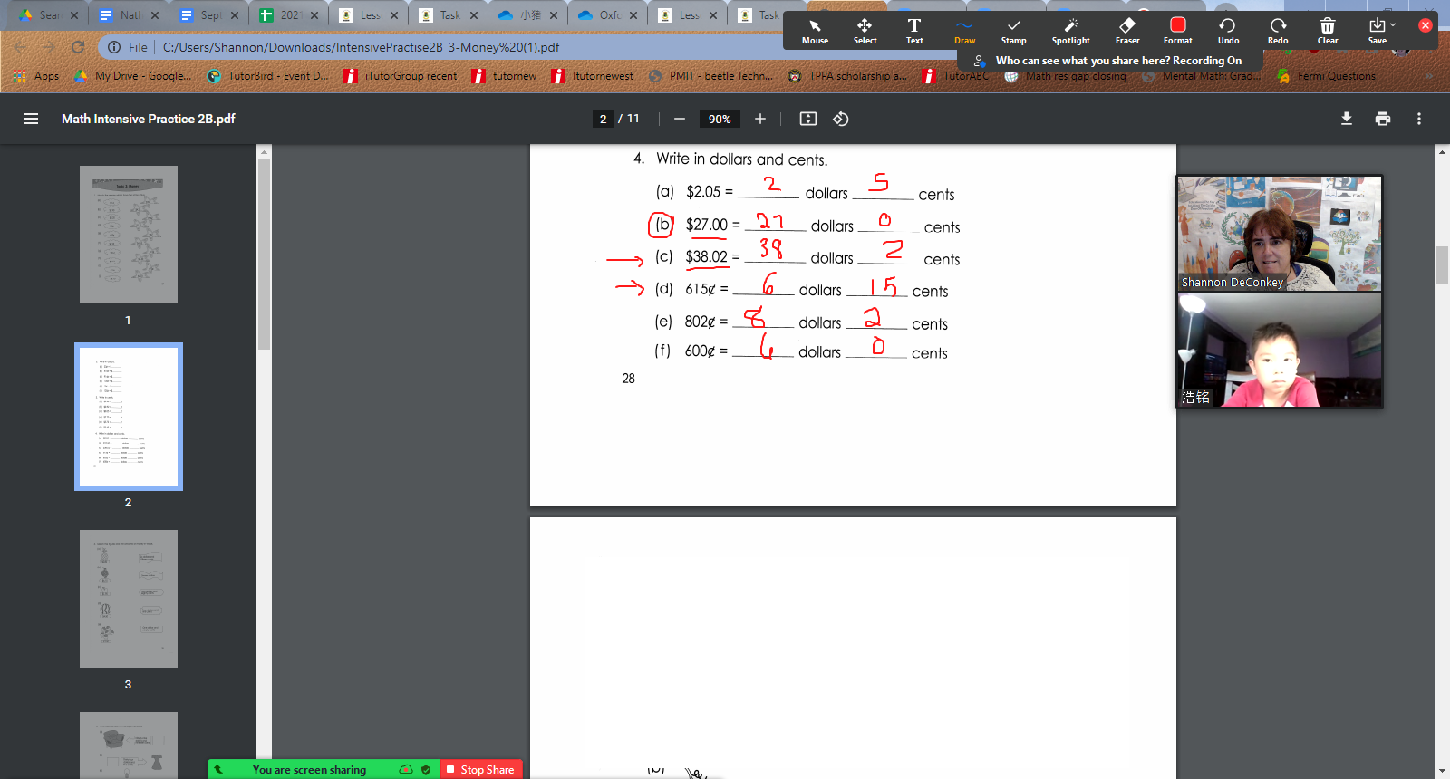Open PDF viewer more actions menu
Viewport: 1450px width, 779px height.
[x=1419, y=119]
